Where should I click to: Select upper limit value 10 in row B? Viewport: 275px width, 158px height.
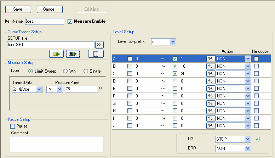coord(183,66)
